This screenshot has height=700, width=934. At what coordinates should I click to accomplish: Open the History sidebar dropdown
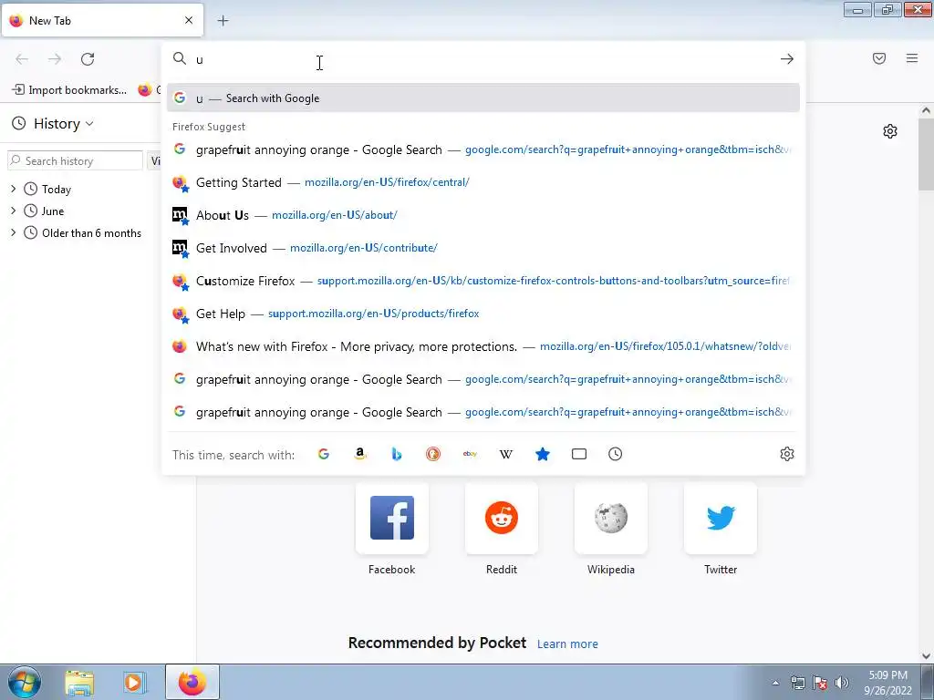(53, 124)
